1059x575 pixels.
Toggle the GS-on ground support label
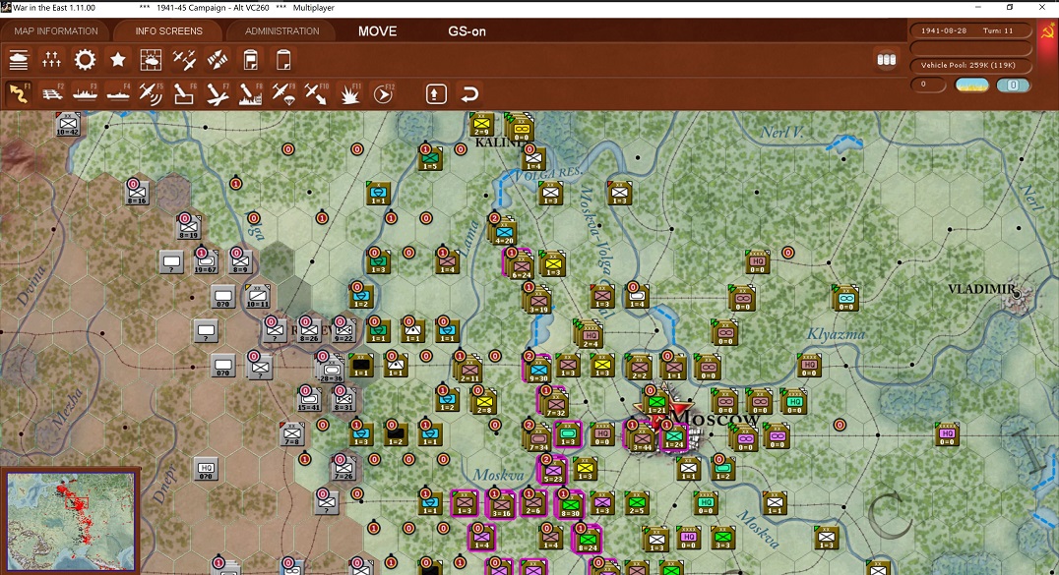tap(467, 31)
